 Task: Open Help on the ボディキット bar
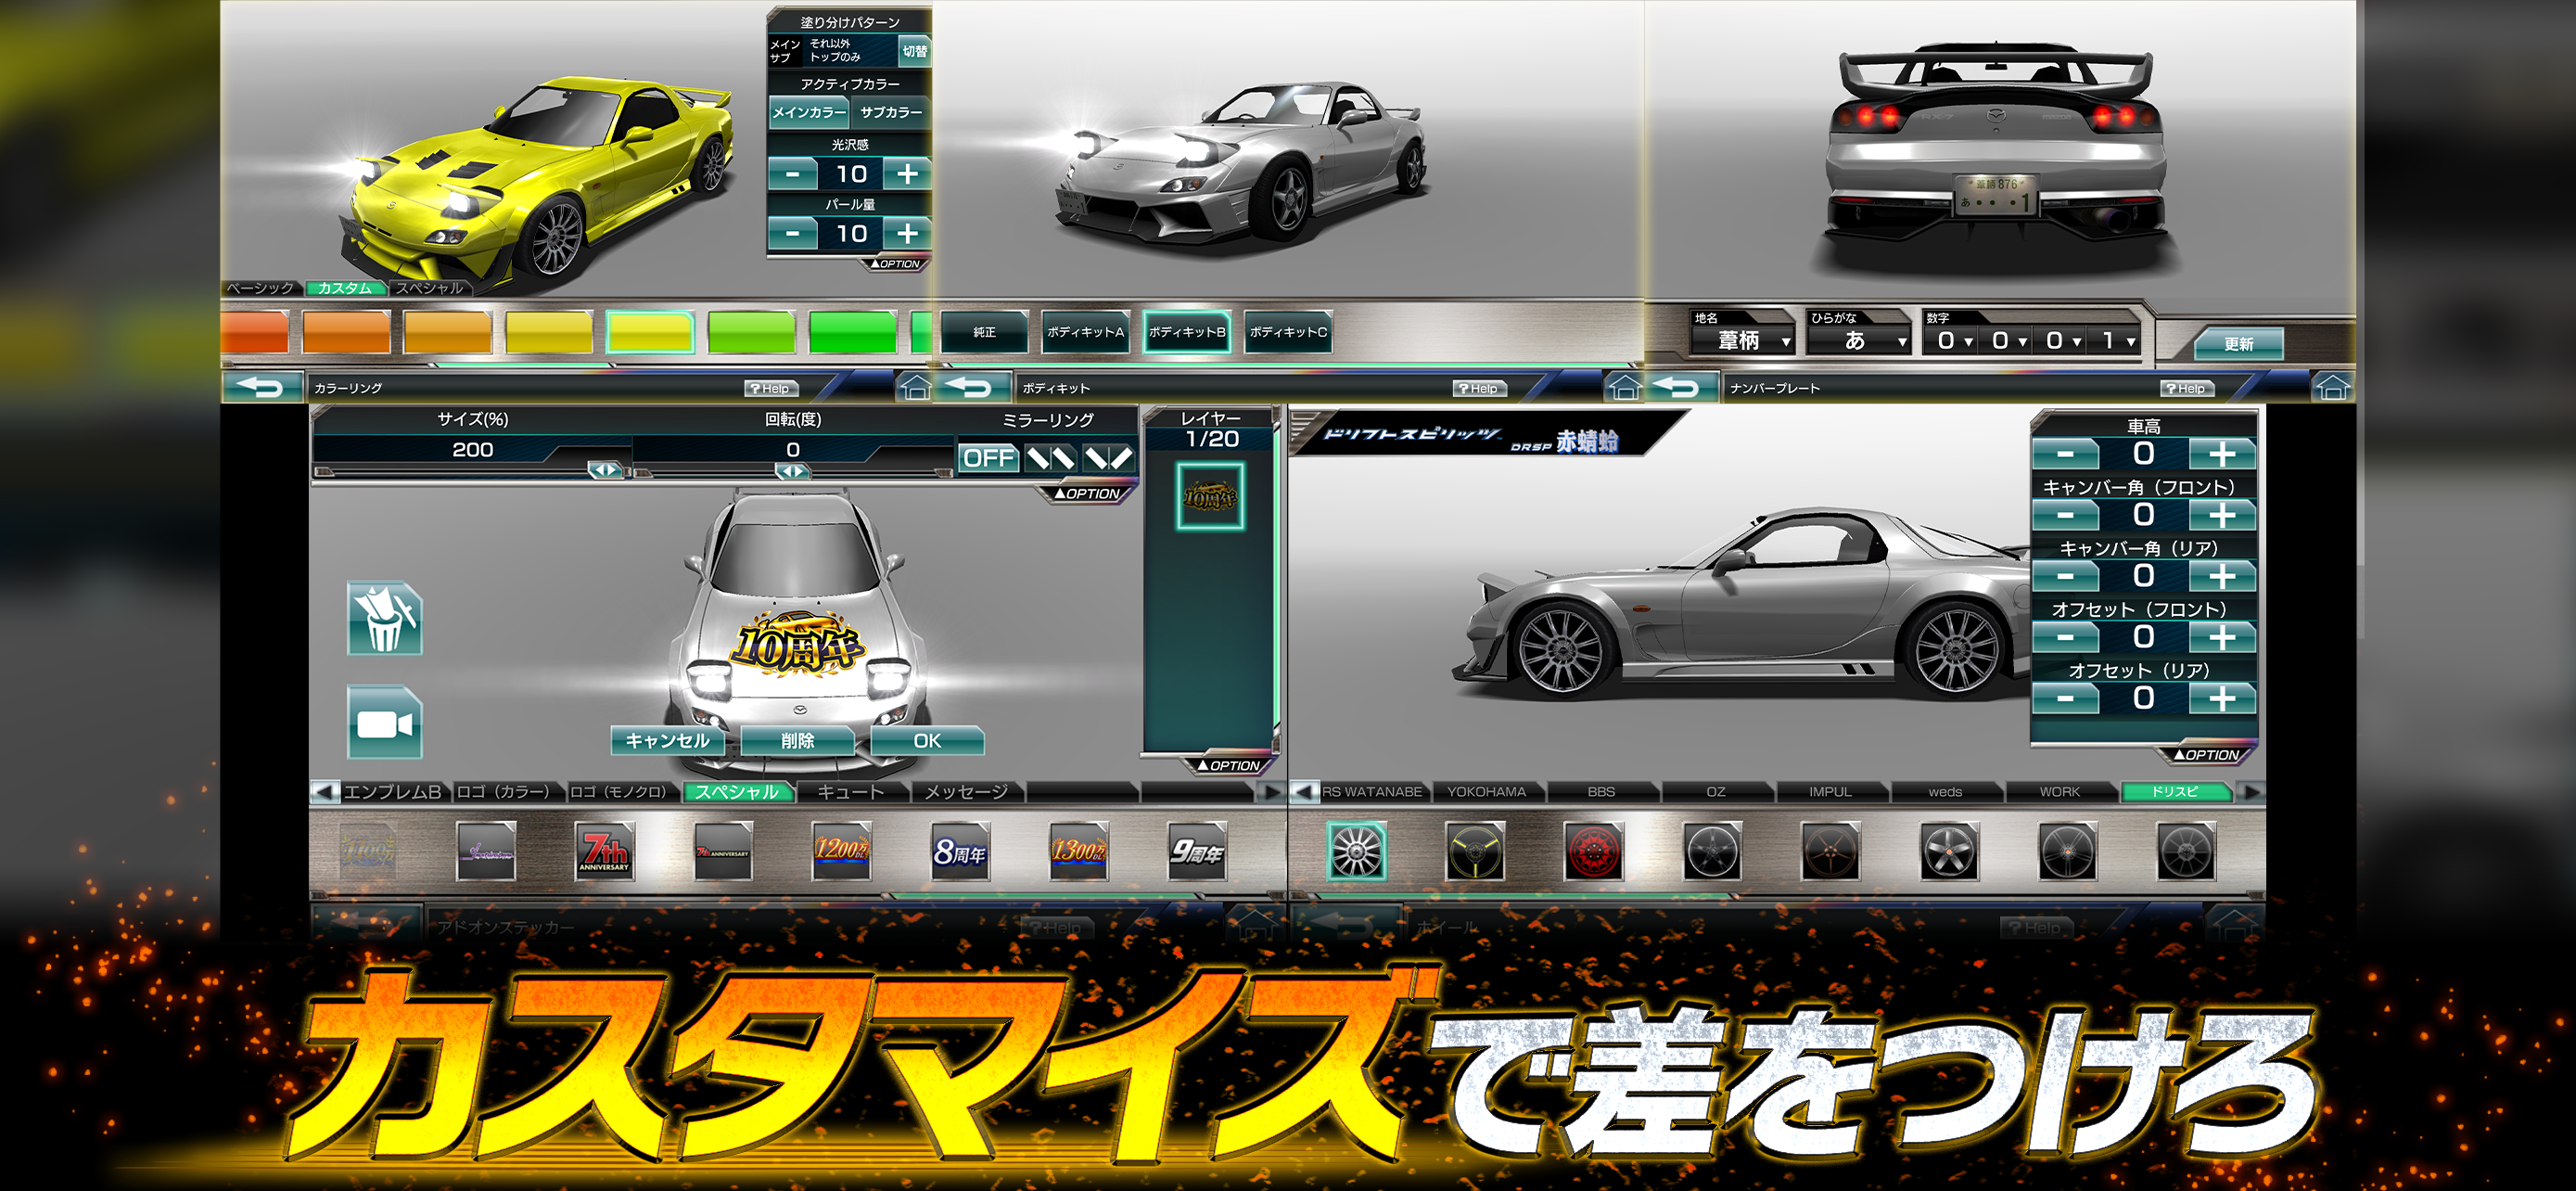1480,388
